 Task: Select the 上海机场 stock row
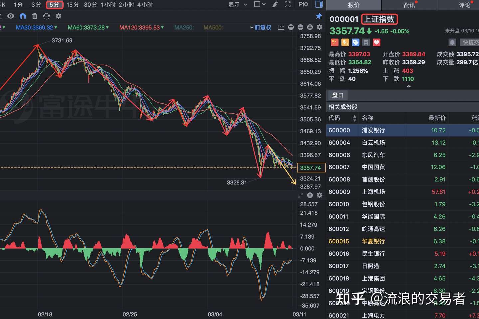(402, 192)
